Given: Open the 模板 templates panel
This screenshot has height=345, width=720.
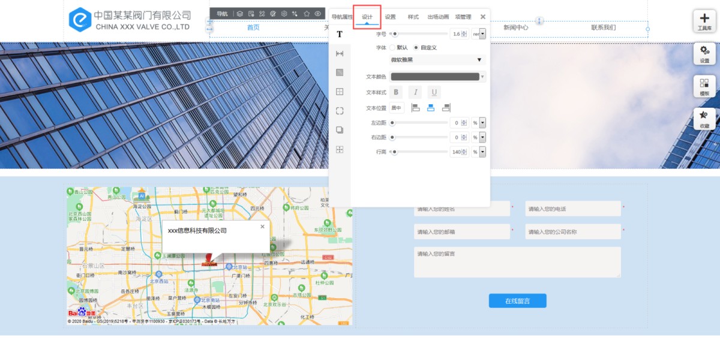Looking at the screenshot, I should pyautogui.click(x=704, y=86).
